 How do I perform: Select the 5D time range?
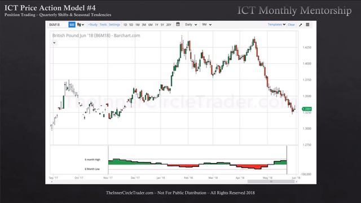pyautogui.click(x=131, y=25)
